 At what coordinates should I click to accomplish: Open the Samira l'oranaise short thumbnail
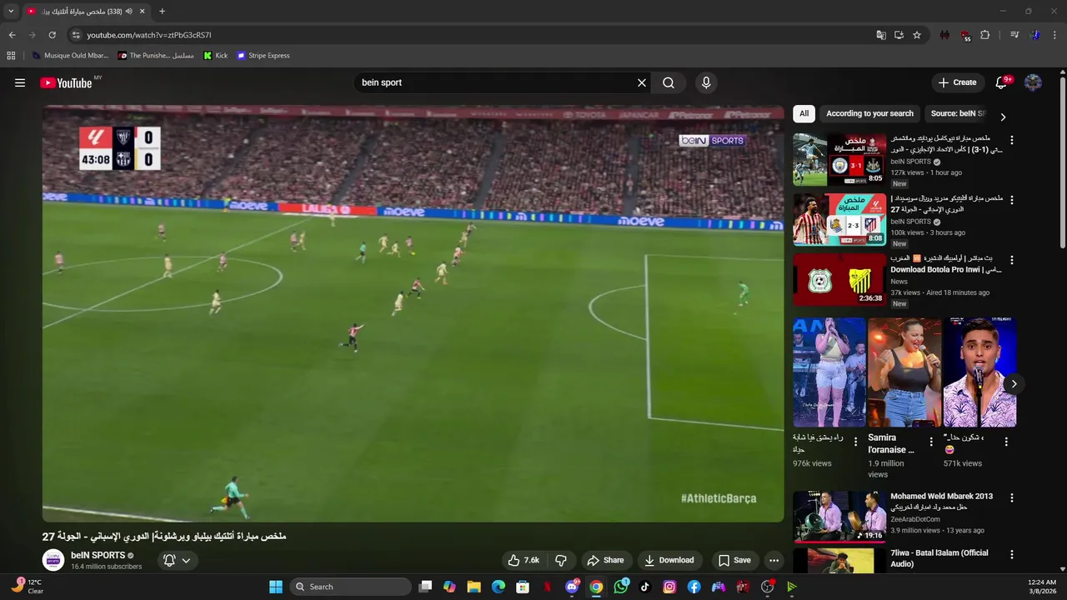pyautogui.click(x=904, y=372)
